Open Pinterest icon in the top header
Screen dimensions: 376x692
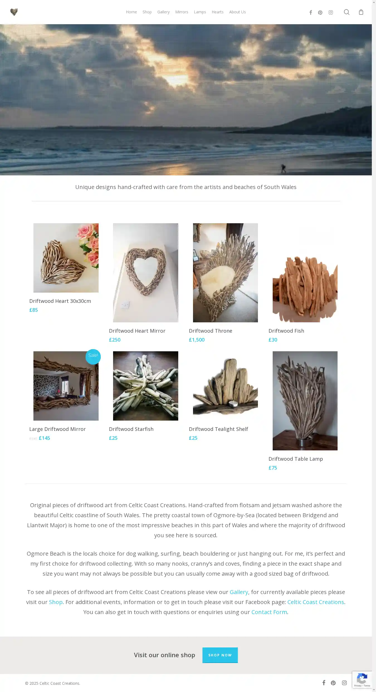click(x=320, y=12)
